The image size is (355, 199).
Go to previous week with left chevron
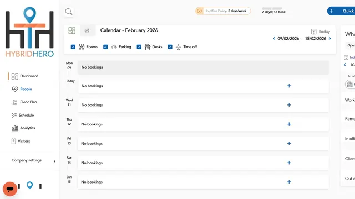(x=274, y=38)
